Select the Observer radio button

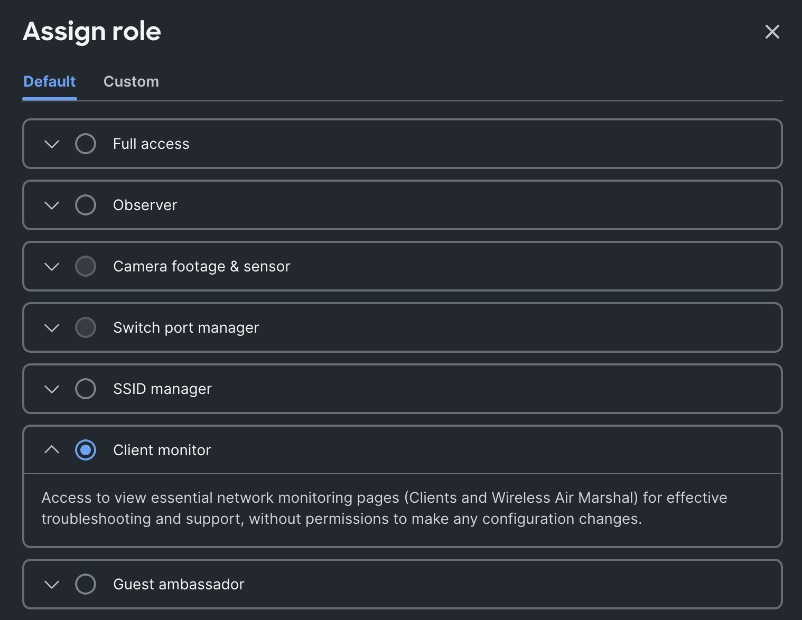(86, 205)
